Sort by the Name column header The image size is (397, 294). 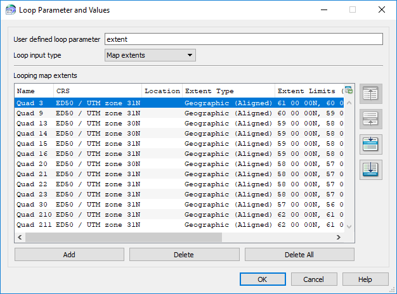coord(33,91)
